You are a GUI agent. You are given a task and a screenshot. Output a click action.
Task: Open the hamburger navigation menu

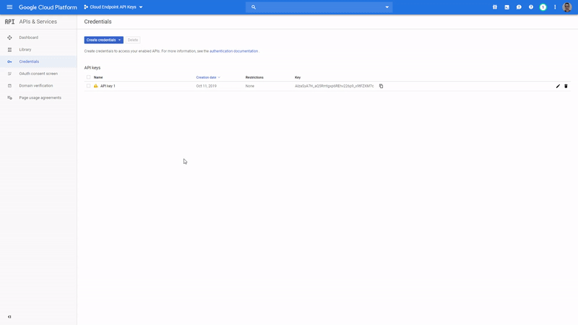coord(9,7)
